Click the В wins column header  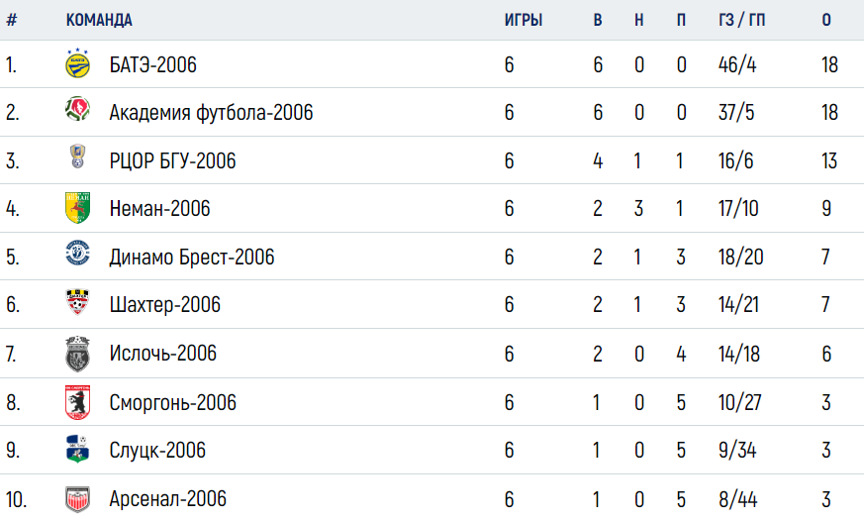(x=598, y=21)
